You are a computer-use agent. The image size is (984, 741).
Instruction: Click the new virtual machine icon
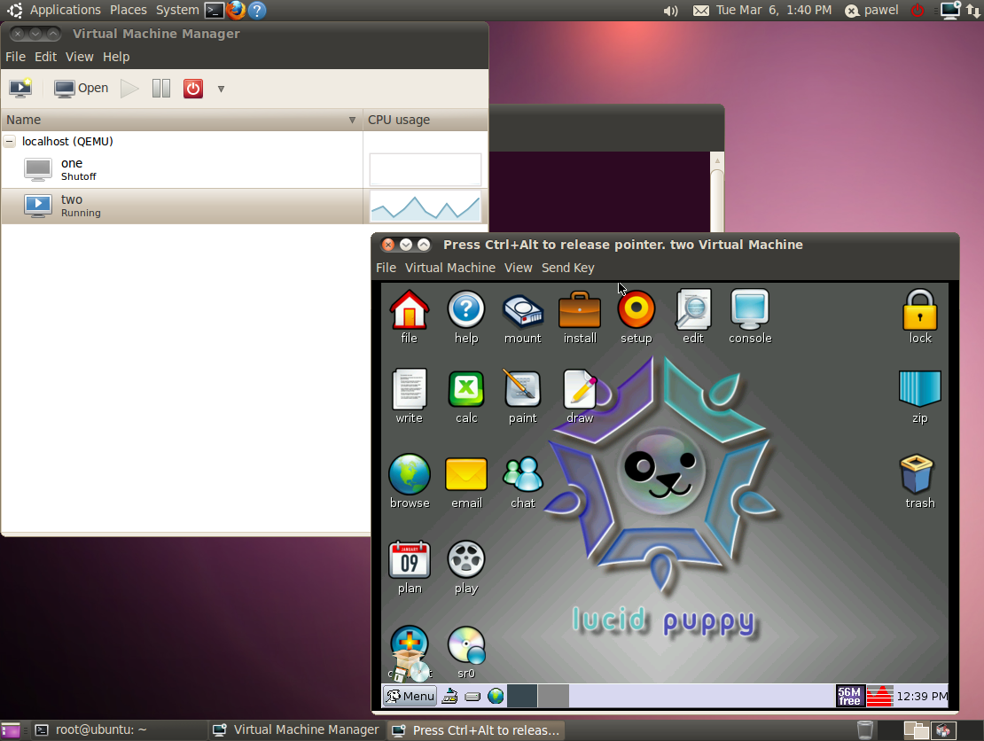pyautogui.click(x=20, y=88)
